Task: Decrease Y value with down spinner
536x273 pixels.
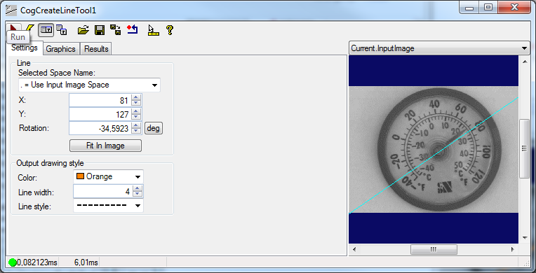Action: (136, 118)
